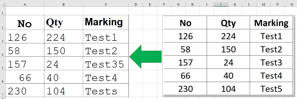This screenshot has height=99, width=297.
Task: Click cell containing Test35
Action: point(106,63)
